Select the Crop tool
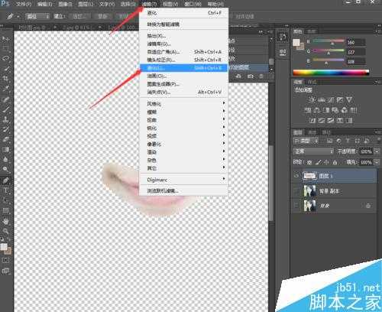382x312 pixels. tap(5, 78)
